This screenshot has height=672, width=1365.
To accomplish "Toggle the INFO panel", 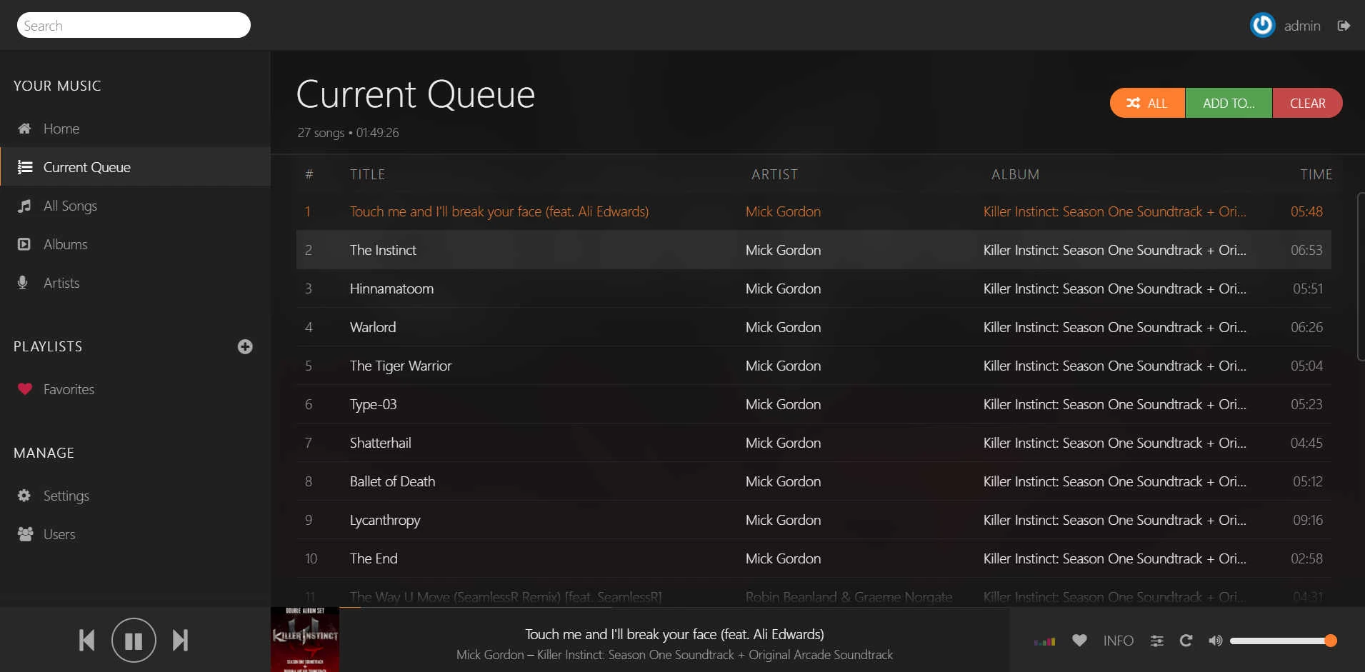I will pos(1118,641).
